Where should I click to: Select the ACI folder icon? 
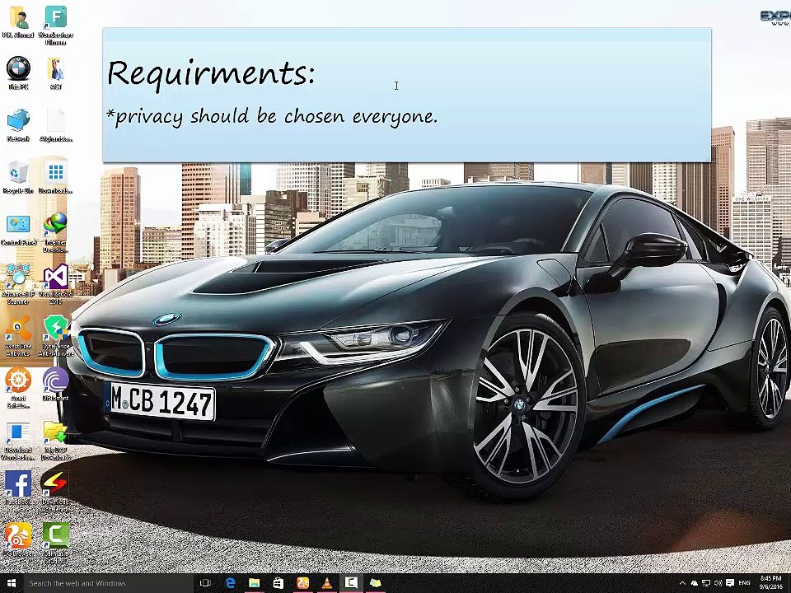click(x=55, y=73)
